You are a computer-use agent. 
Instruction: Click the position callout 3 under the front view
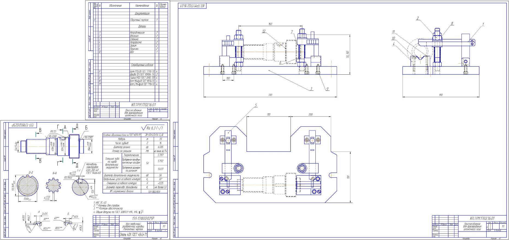click(311, 89)
